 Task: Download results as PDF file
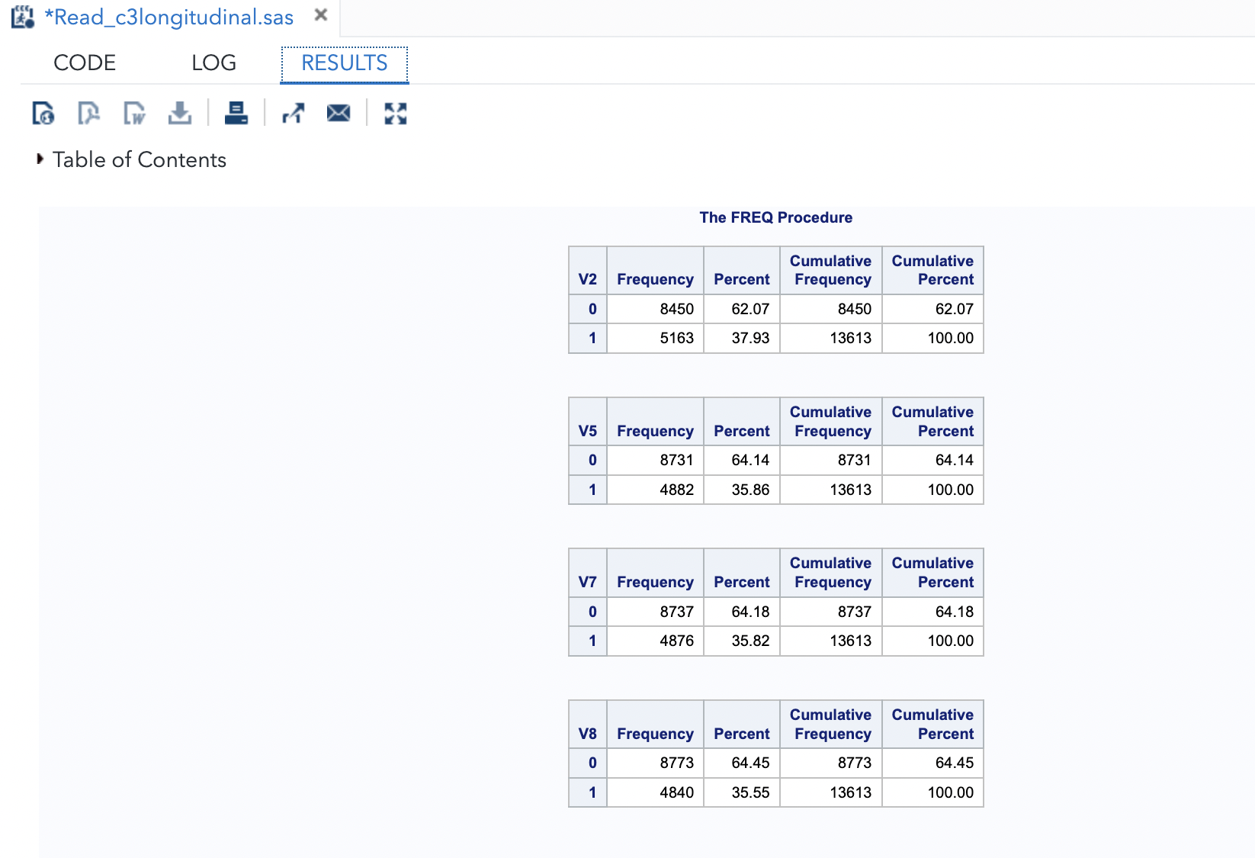coord(88,114)
